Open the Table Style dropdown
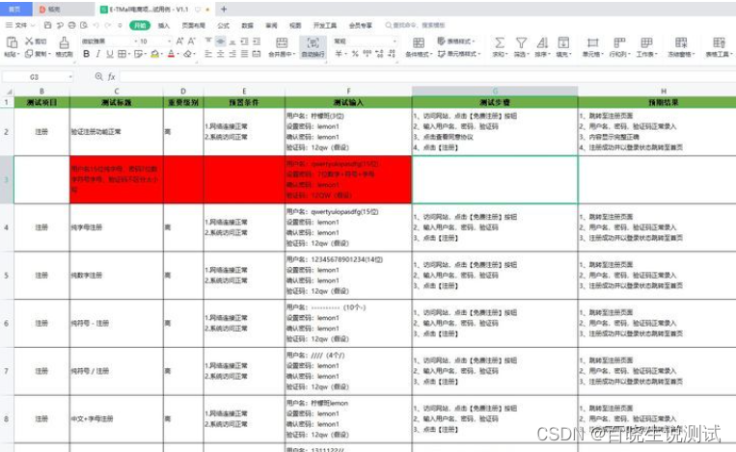 pos(456,41)
